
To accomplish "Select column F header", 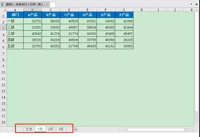I will (x=106, y=10).
